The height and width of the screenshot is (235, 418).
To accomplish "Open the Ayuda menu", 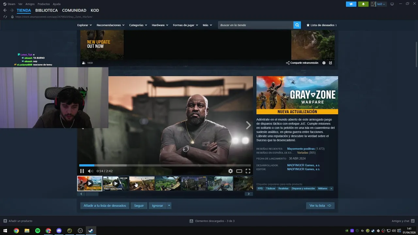I will (56, 4).
